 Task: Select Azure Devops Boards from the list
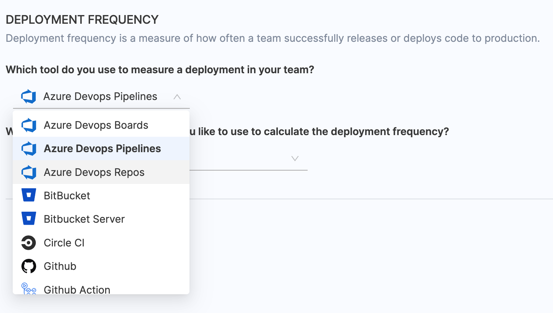96,125
